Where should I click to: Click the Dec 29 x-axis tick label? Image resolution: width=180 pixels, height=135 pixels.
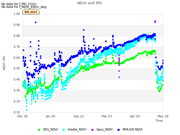[22, 116]
